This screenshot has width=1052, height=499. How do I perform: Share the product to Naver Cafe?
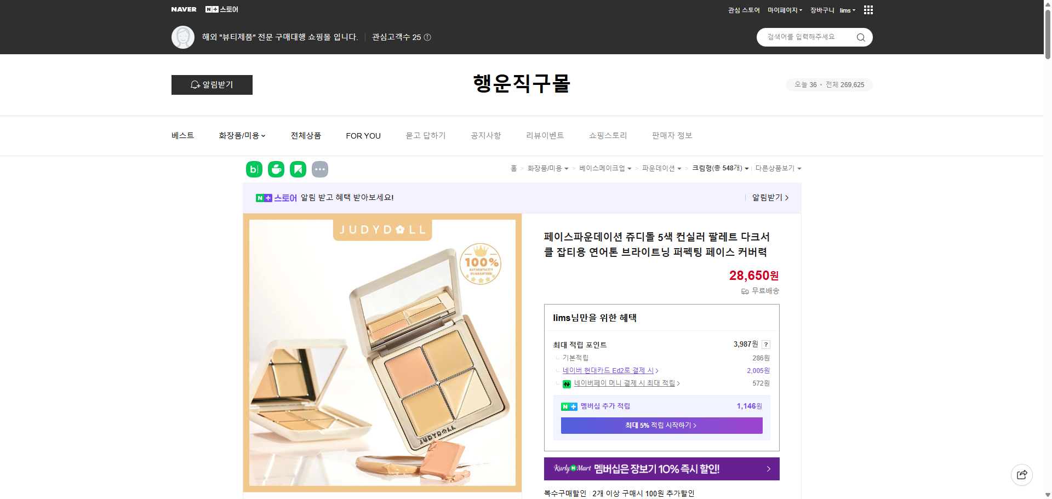click(276, 169)
